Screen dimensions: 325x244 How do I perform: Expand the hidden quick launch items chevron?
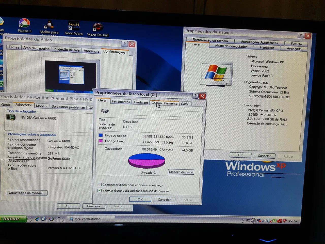(59, 218)
